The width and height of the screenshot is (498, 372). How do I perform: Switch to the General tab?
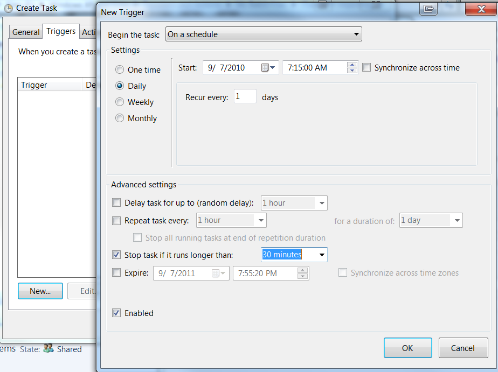26,32
